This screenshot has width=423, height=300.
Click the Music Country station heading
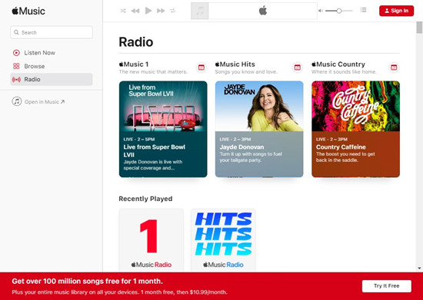coord(338,64)
